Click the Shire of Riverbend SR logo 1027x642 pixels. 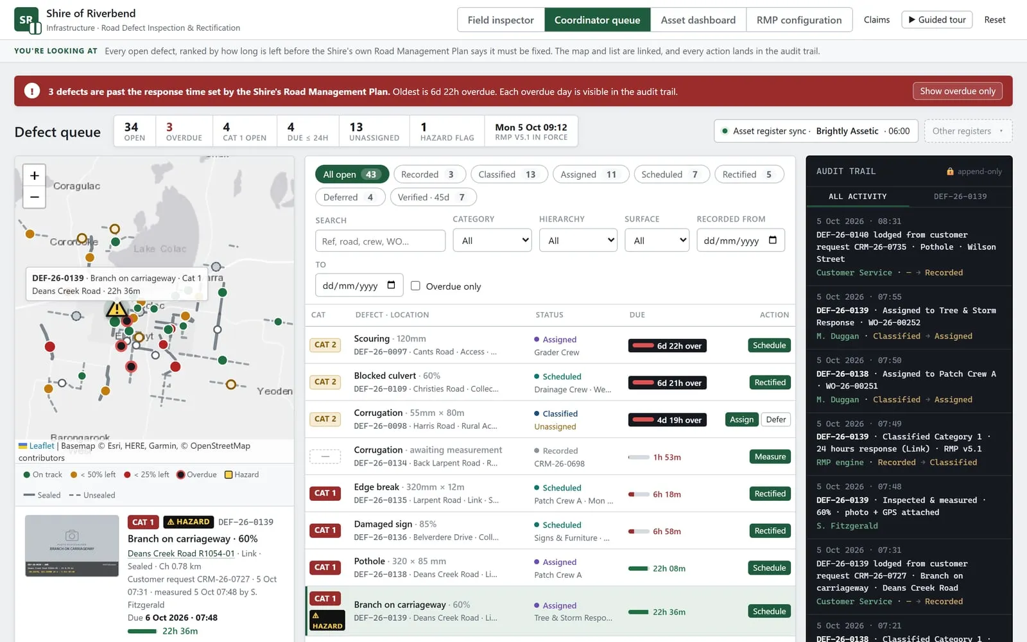pos(27,20)
